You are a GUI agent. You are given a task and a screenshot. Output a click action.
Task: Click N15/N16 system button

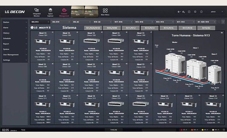[168, 28]
